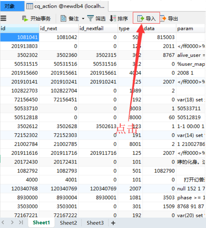Click the id_next column header

[59, 28]
